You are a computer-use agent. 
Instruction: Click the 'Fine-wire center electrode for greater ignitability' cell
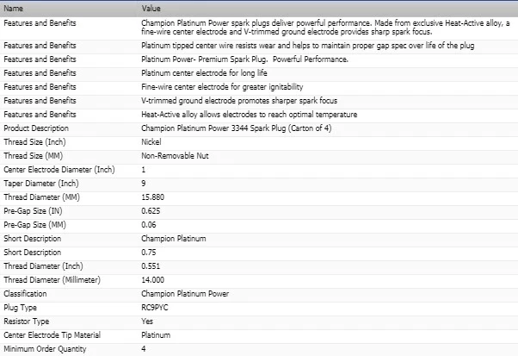point(222,87)
